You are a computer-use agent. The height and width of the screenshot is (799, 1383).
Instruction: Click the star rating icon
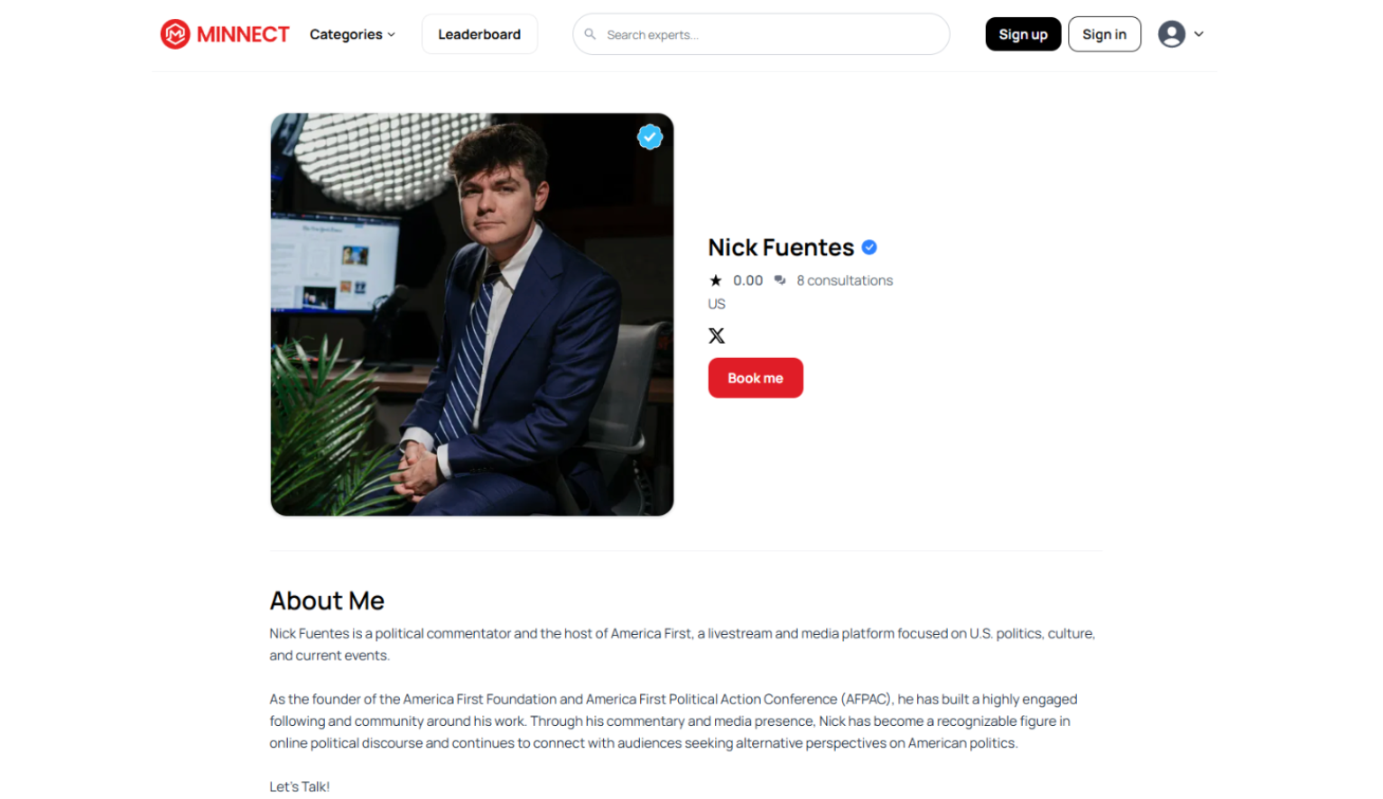(x=714, y=280)
